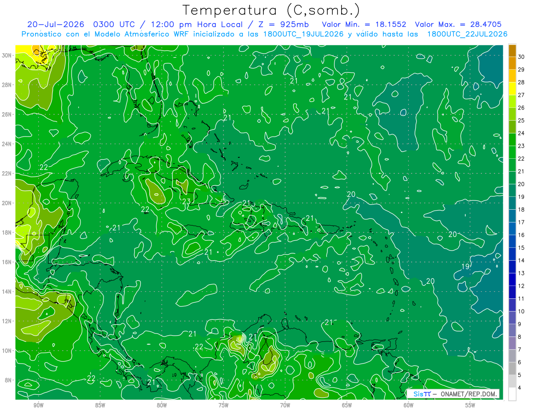Click the '70W' longitude axis label
Viewport: 533px width, 411px height.
point(285,405)
